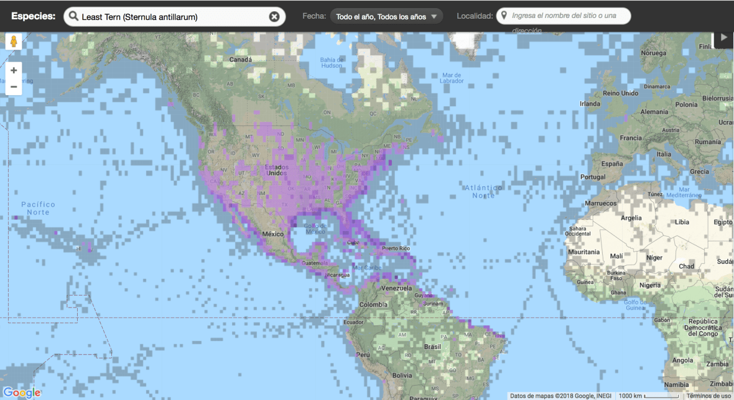
Task: Click the Italia label on the map
Action: click(x=663, y=154)
